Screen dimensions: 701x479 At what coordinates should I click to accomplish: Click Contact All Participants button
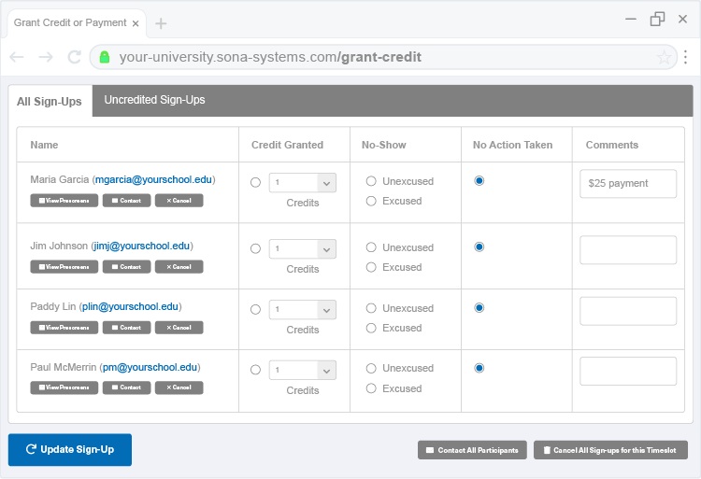coord(472,450)
